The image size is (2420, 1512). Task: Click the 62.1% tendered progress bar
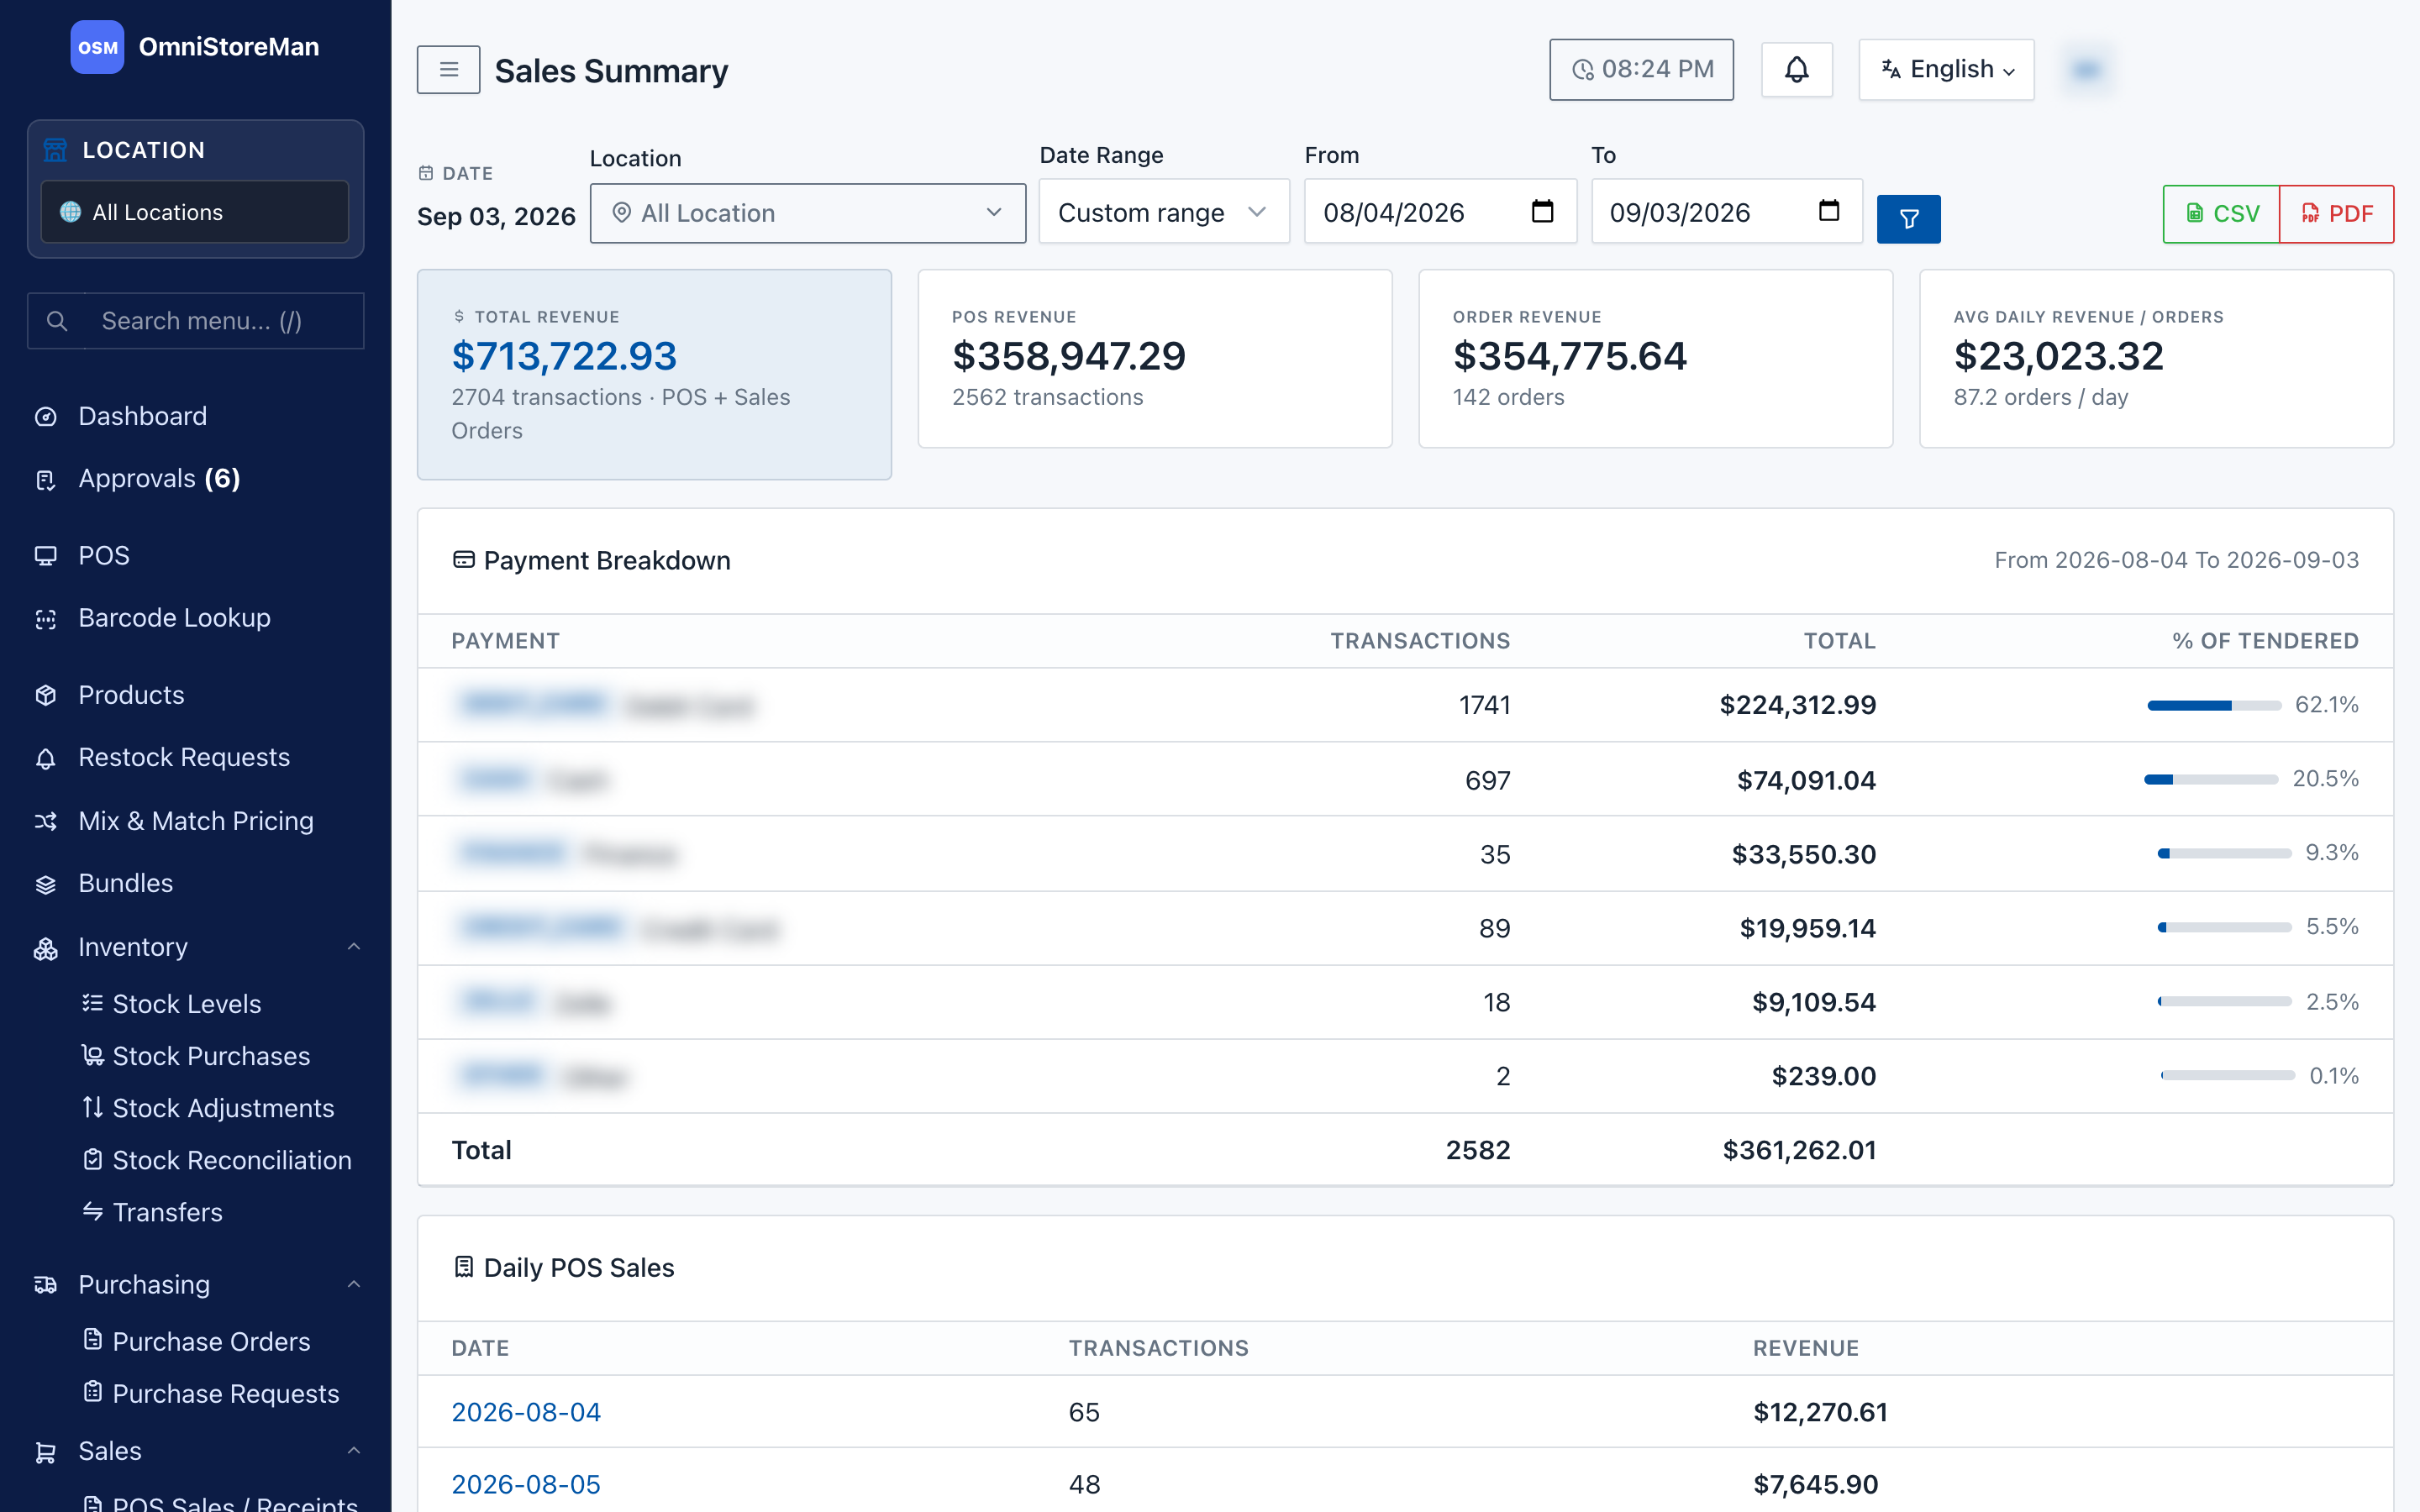tap(2214, 705)
